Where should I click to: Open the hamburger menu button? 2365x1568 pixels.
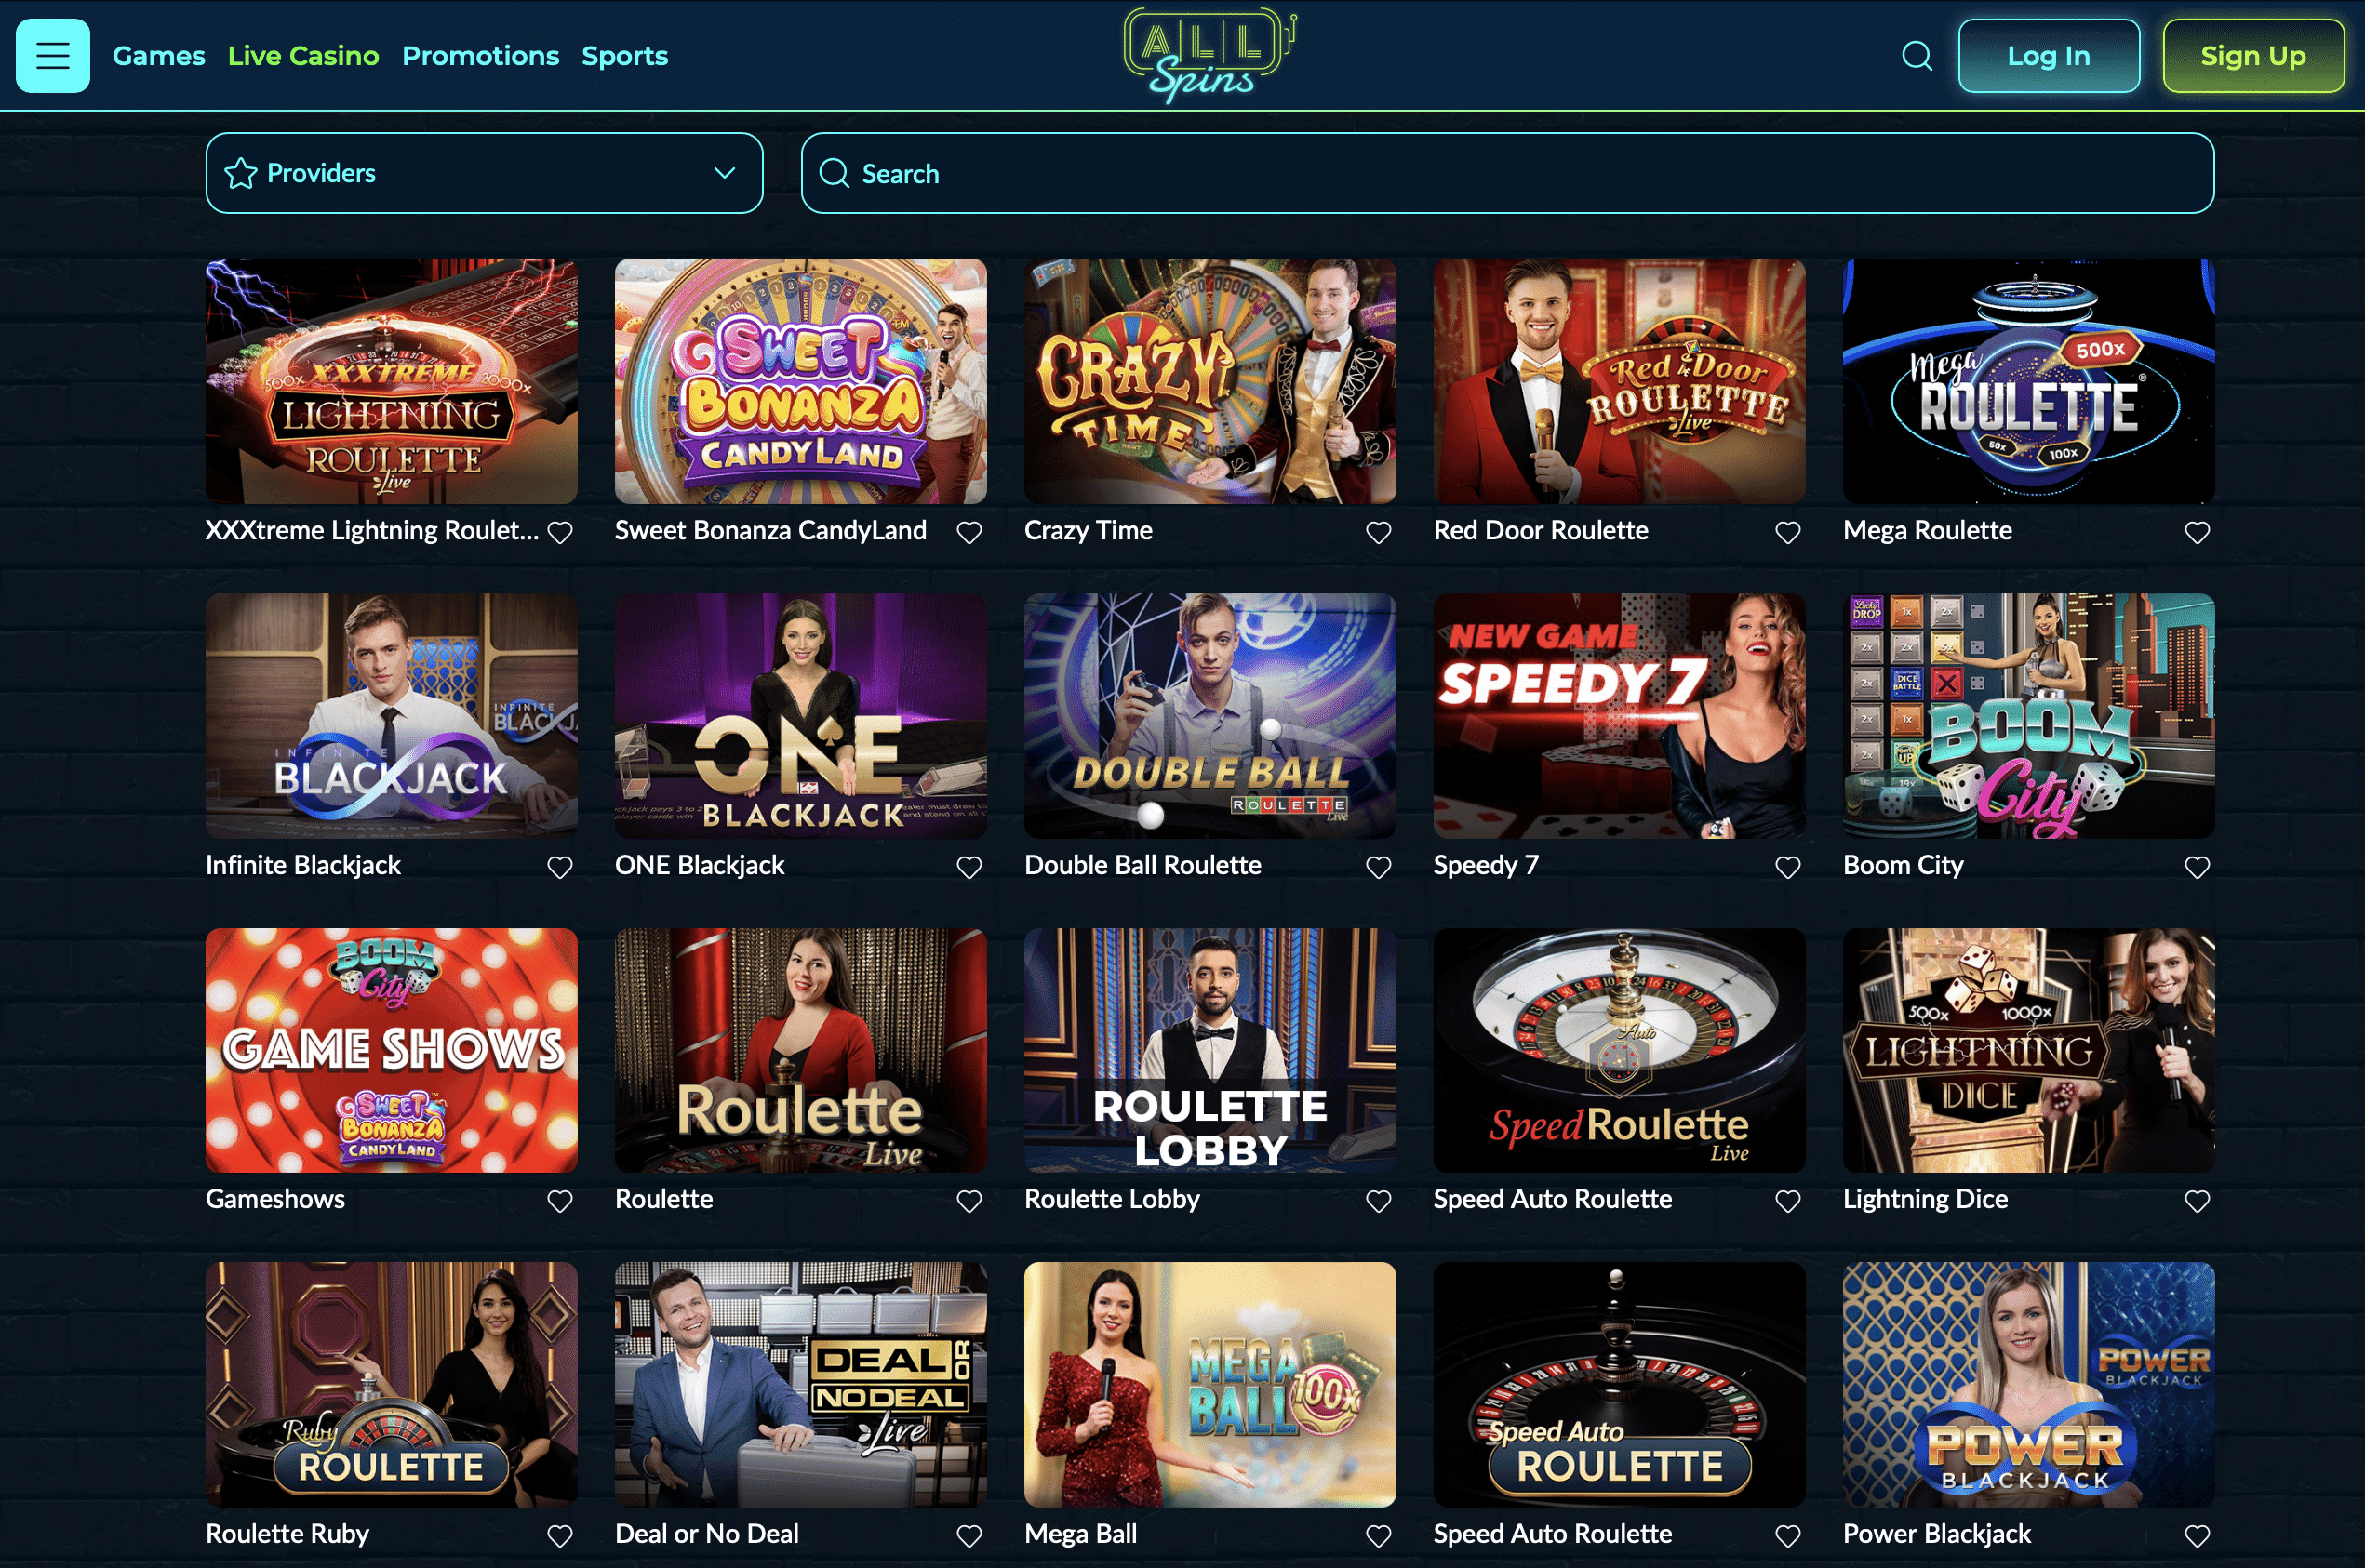pos(53,56)
